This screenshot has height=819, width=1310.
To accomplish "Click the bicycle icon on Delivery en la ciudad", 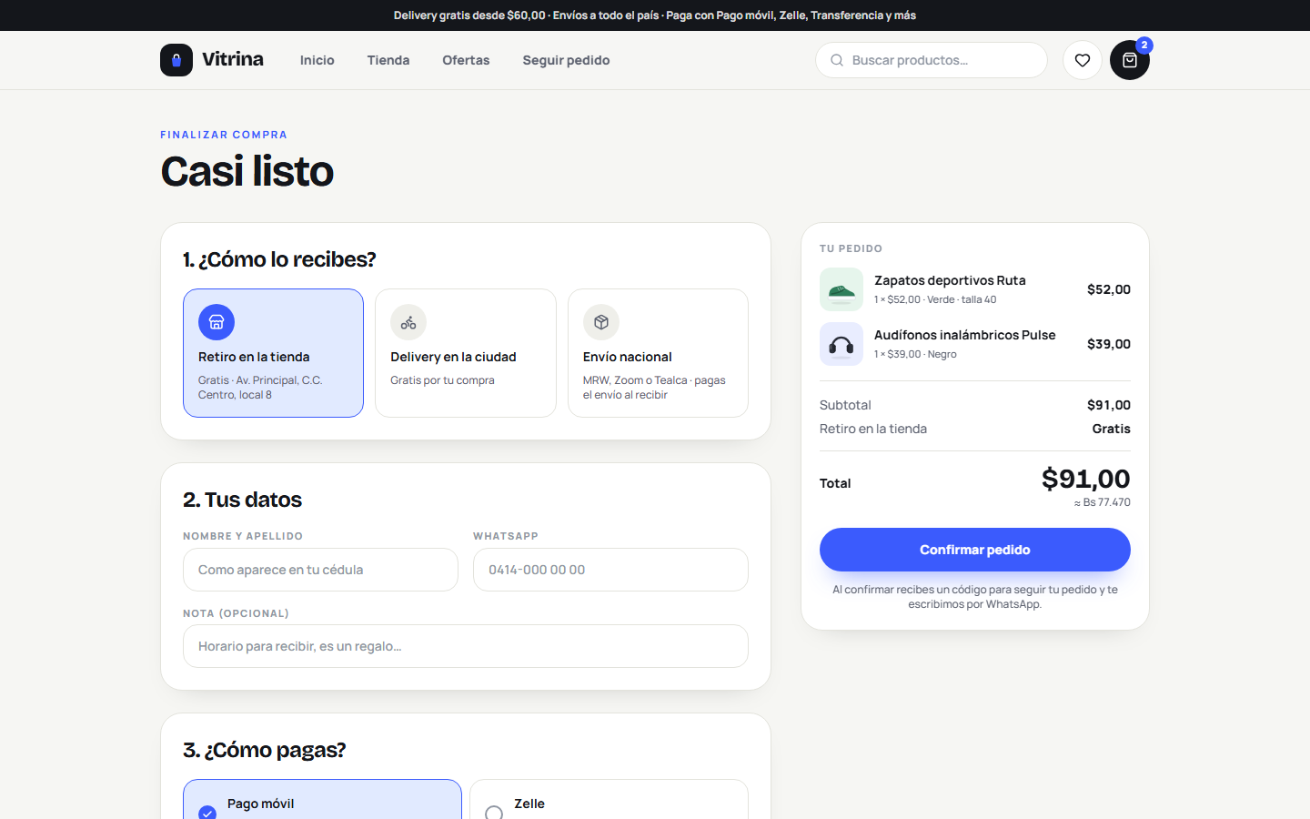I will click(408, 322).
